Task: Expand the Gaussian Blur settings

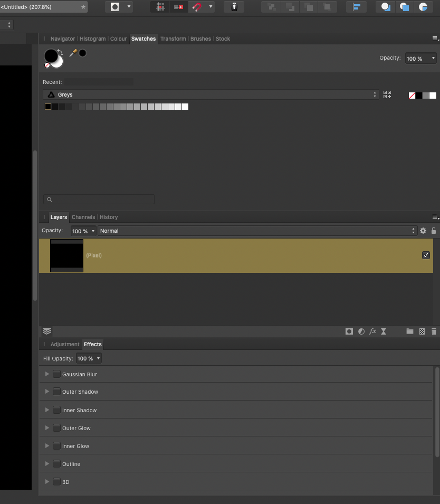Action: click(47, 374)
